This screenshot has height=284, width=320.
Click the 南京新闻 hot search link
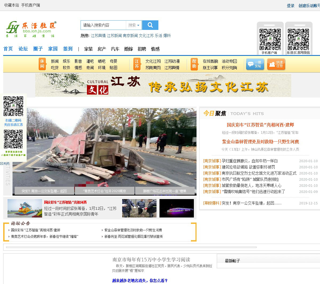[130, 36]
